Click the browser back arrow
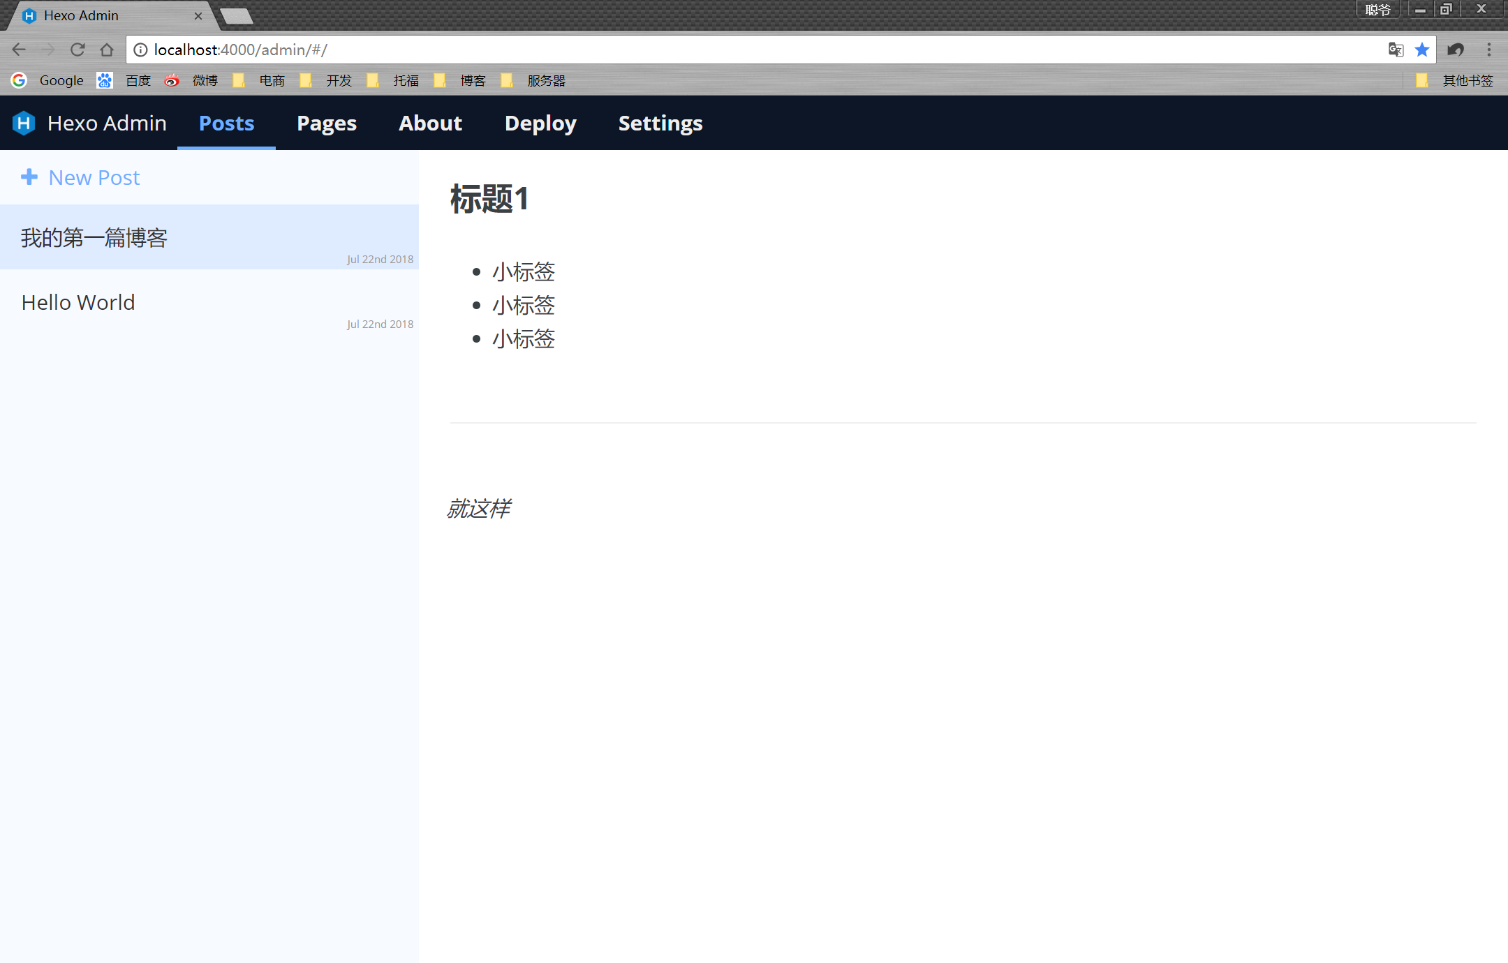Image resolution: width=1508 pixels, height=963 pixels. click(19, 50)
